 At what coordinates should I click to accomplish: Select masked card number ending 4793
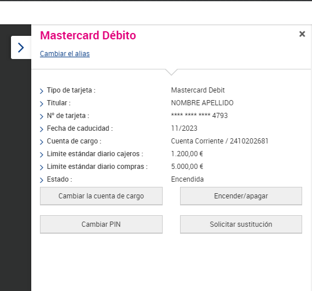pyautogui.click(x=199, y=116)
